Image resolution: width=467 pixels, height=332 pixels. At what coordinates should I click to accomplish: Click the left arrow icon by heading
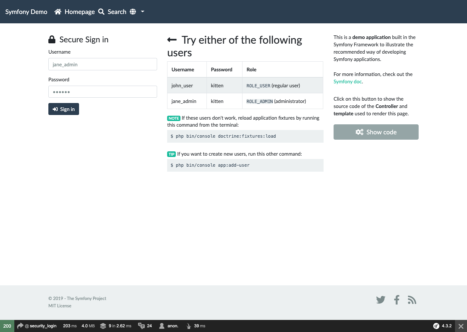[172, 40]
